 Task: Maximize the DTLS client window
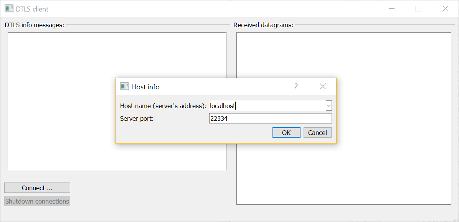pyautogui.click(x=418, y=8)
